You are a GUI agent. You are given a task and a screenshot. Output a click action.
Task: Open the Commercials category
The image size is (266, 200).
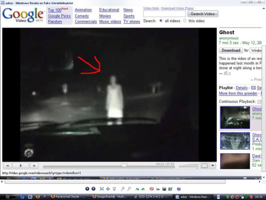tap(86, 22)
